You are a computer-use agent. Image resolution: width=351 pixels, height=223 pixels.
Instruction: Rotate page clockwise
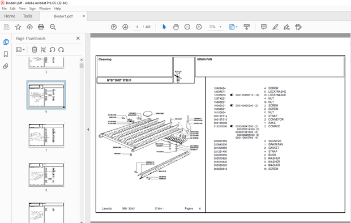pos(61,49)
